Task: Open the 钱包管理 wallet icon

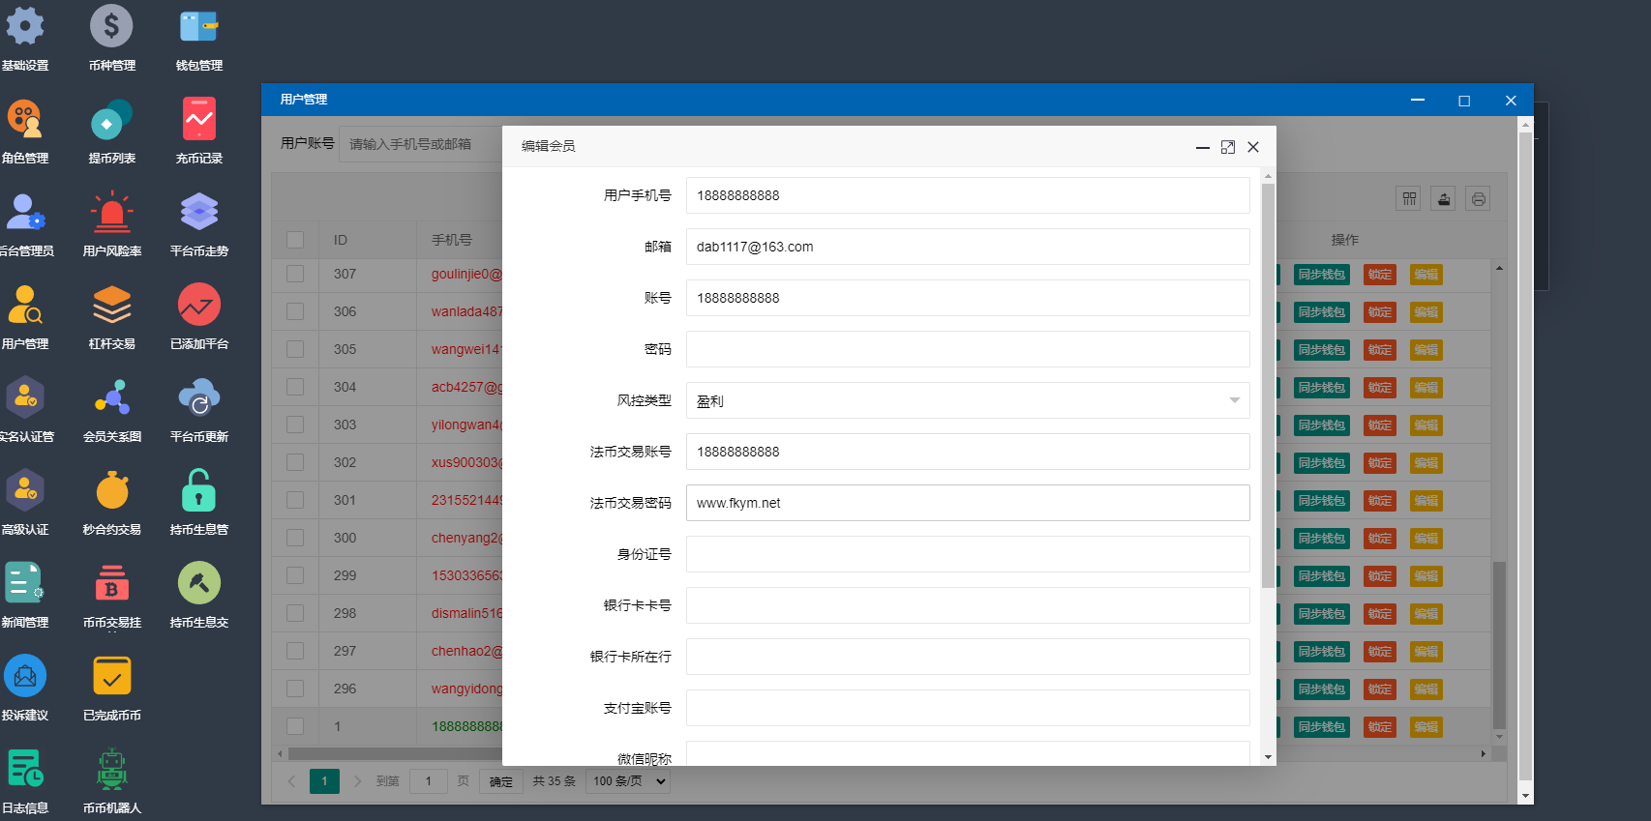Action: [198, 28]
